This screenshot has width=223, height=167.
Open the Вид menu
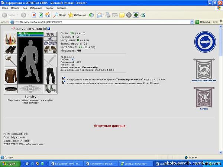coord(25,8)
